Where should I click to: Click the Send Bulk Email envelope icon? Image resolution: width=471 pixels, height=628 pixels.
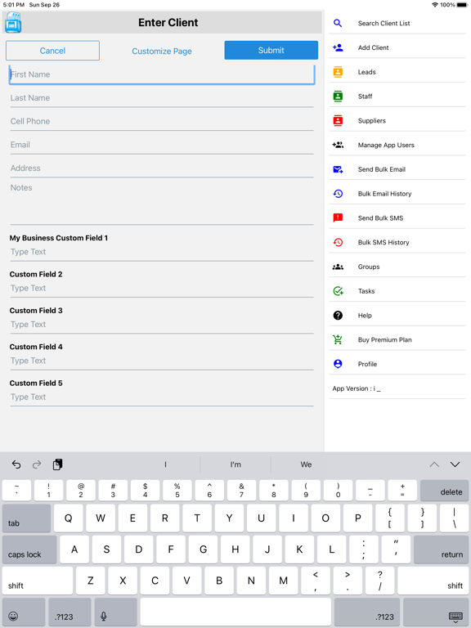point(338,169)
